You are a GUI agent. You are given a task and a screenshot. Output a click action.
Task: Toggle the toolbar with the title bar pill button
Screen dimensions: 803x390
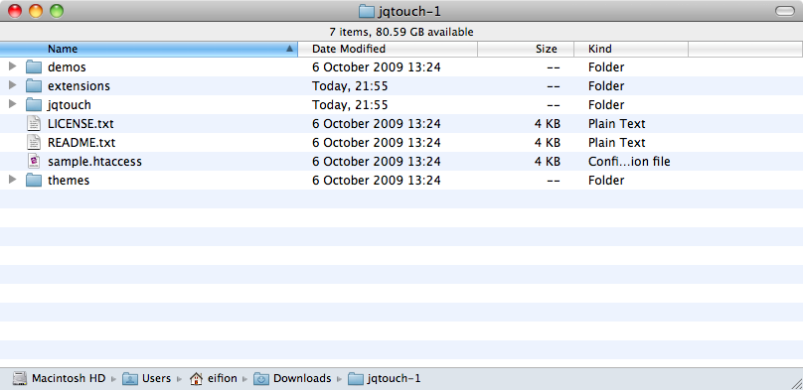785,11
